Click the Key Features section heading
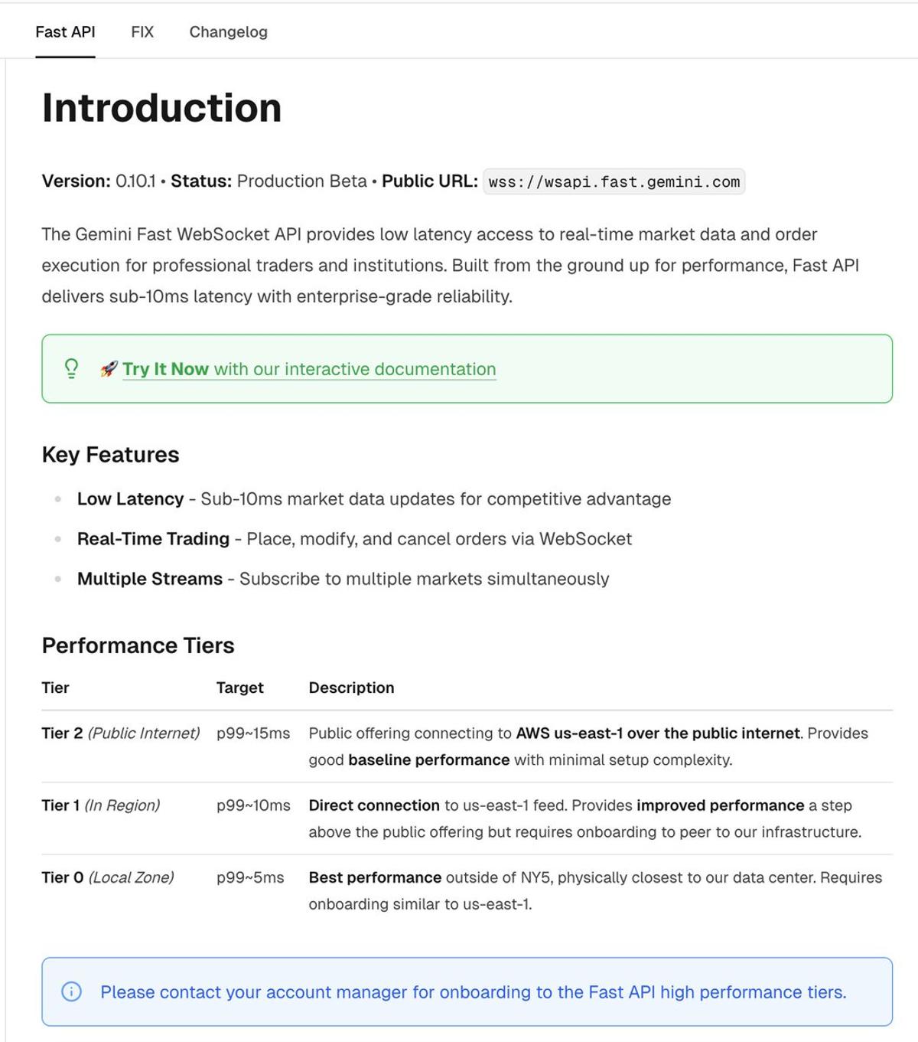Image resolution: width=918 pixels, height=1042 pixels. [x=110, y=454]
